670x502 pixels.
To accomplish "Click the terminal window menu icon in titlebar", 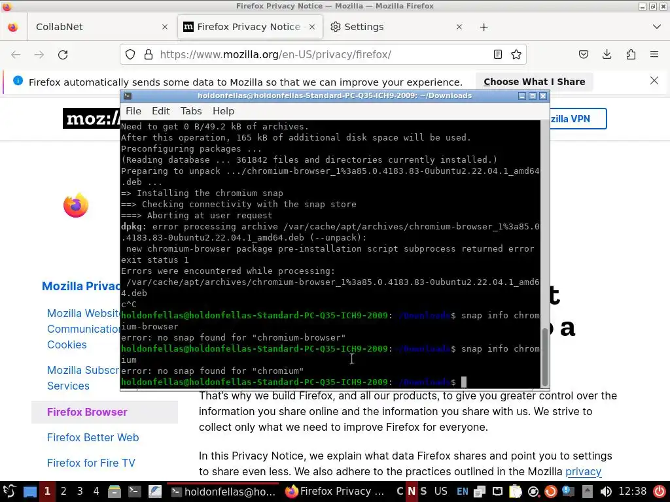I will pyautogui.click(x=128, y=96).
